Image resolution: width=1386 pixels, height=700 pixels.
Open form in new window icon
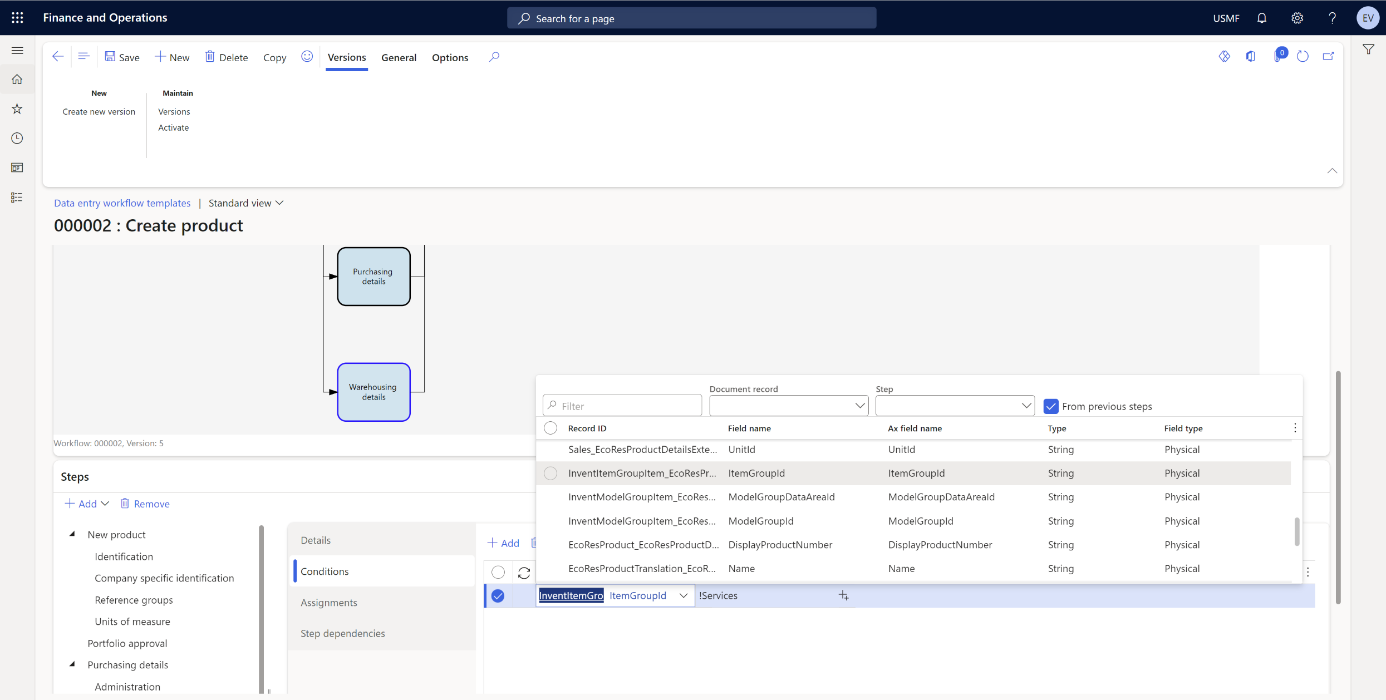pos(1328,56)
